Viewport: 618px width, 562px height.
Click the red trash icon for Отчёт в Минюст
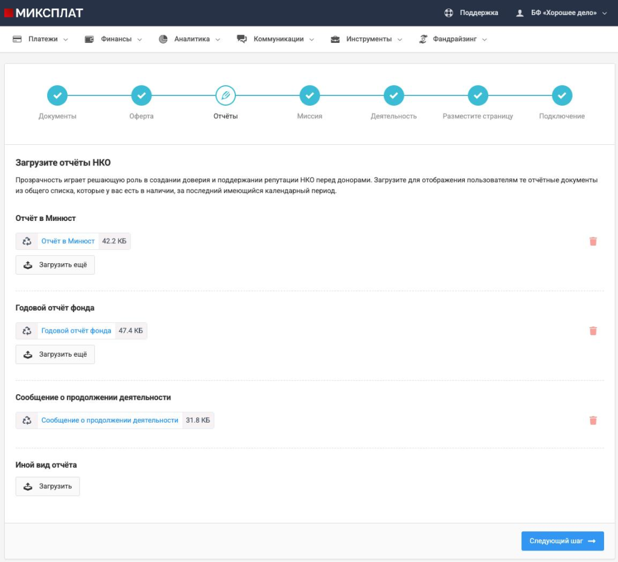coord(593,241)
